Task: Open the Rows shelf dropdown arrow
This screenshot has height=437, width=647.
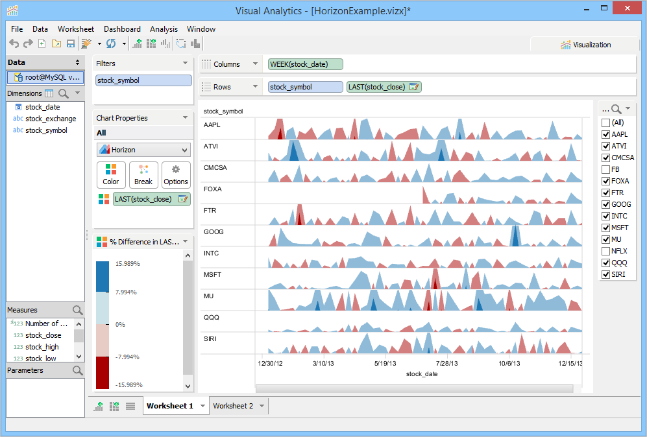Action: coord(255,86)
